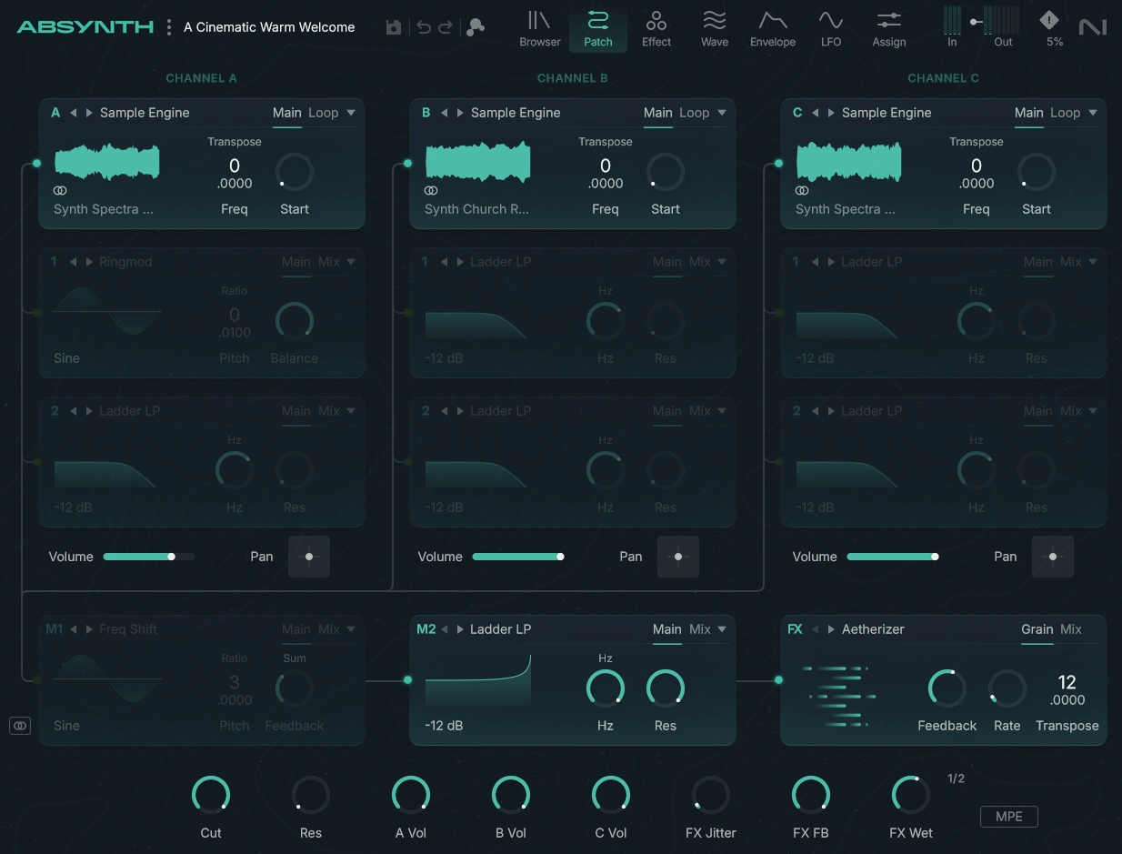1122x854 pixels.
Task: Click macro page indicator 1/2
Action: point(957,779)
